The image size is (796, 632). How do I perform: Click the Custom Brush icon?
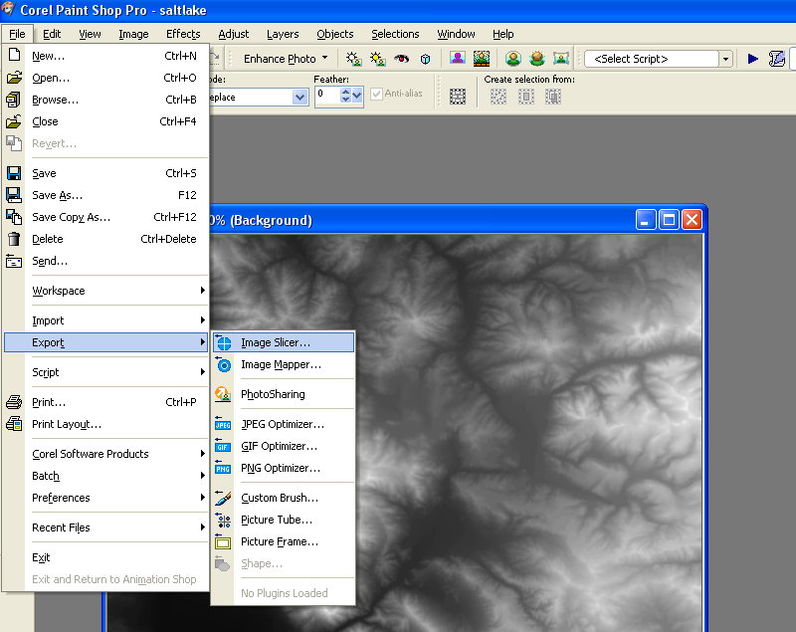tap(223, 498)
